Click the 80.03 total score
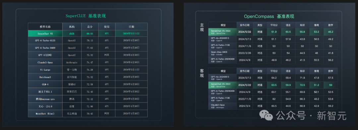358x130 pixels. click(90, 33)
